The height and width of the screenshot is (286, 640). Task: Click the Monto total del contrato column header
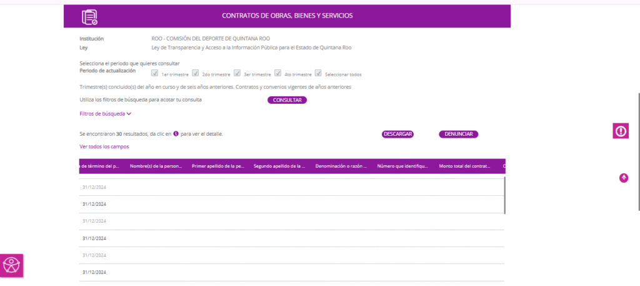[465, 166]
